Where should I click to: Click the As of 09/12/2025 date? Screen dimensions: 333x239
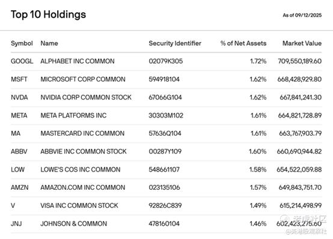tap(302, 15)
